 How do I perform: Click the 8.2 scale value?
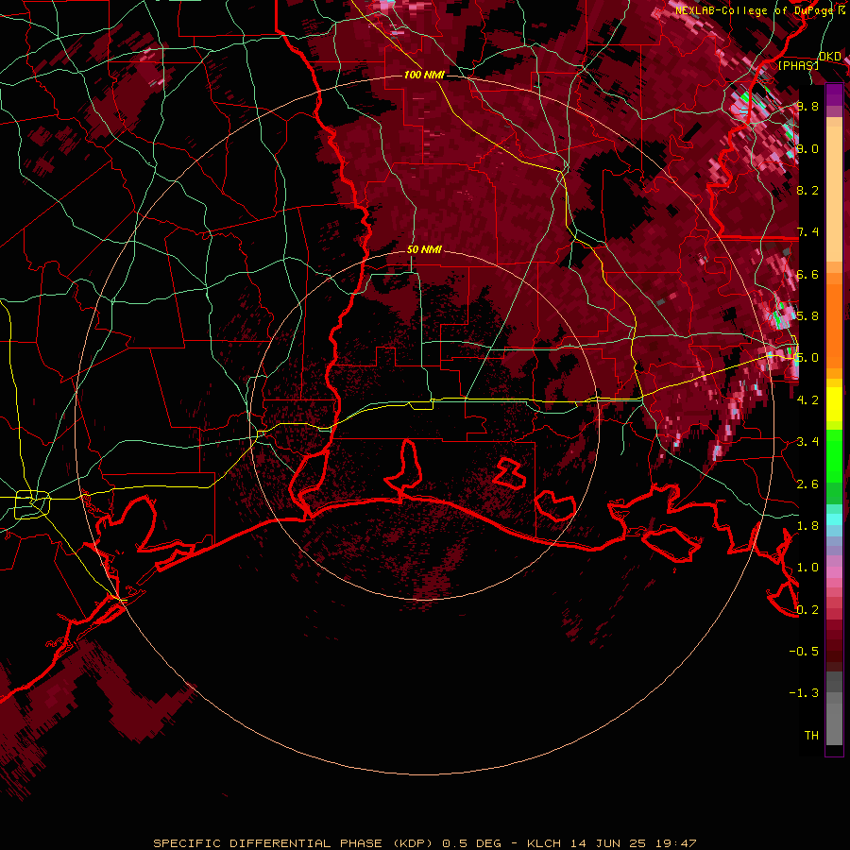pos(807,190)
